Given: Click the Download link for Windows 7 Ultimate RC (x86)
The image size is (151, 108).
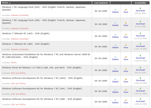Looking at the screenshot, I should coord(140,46).
